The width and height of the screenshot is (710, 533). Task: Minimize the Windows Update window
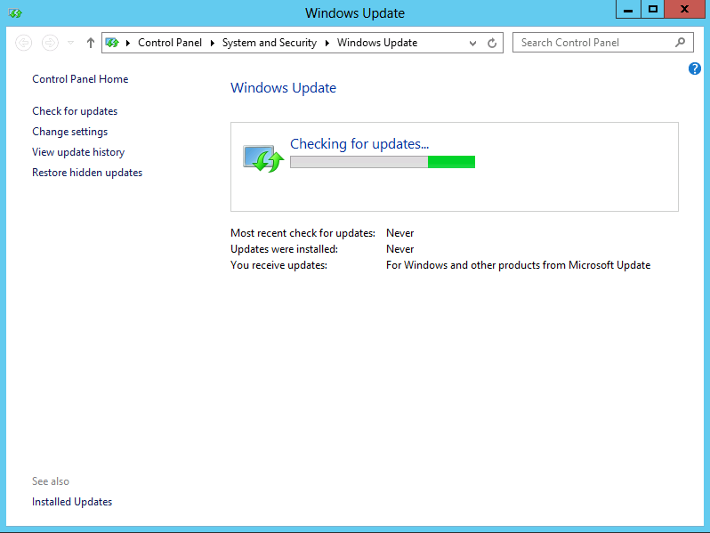(x=628, y=10)
